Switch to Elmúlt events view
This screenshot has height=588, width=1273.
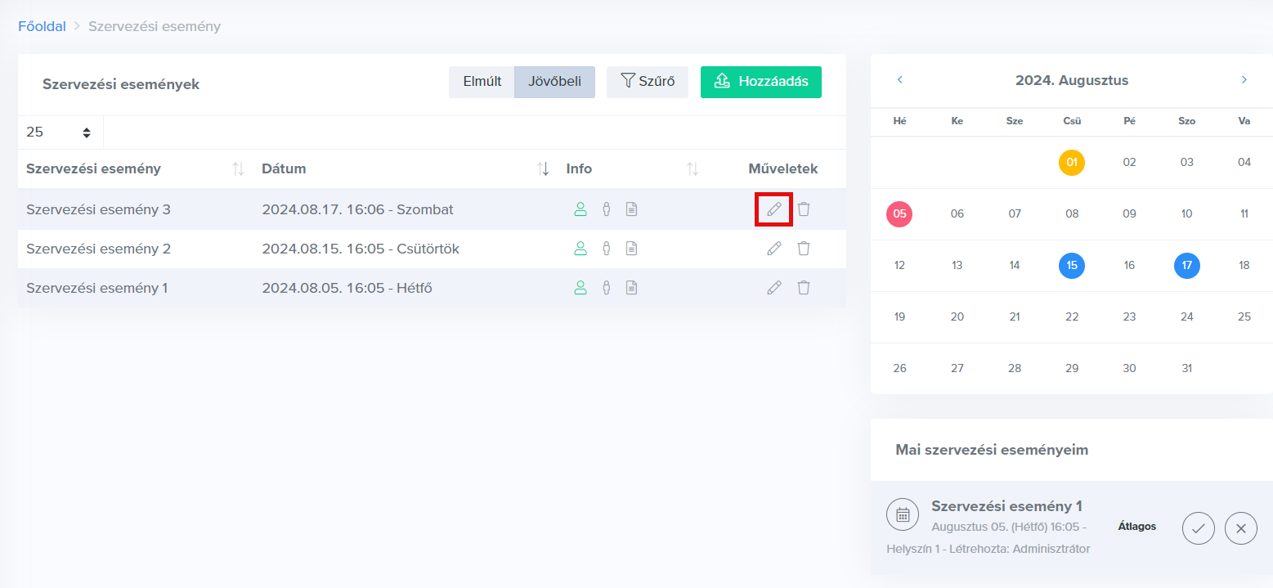point(482,82)
